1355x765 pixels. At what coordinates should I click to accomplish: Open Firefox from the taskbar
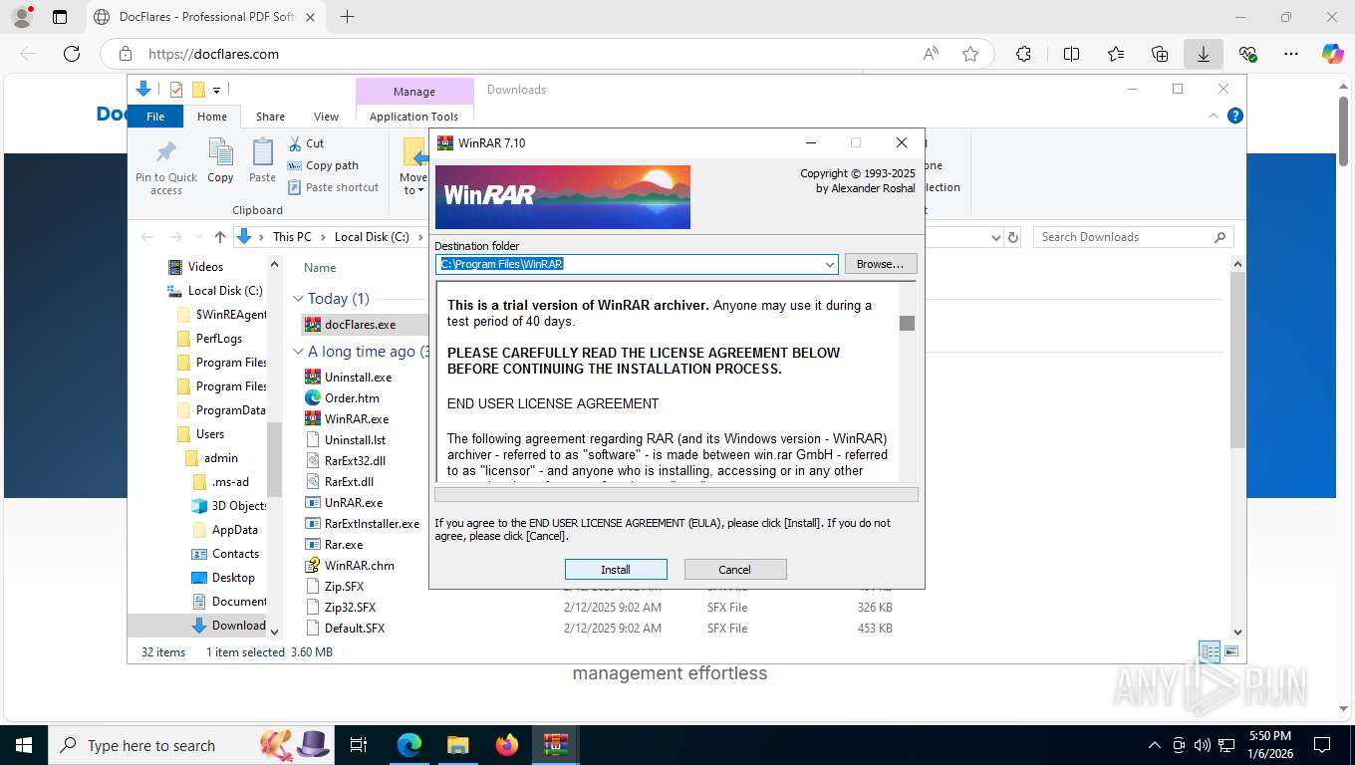507,745
